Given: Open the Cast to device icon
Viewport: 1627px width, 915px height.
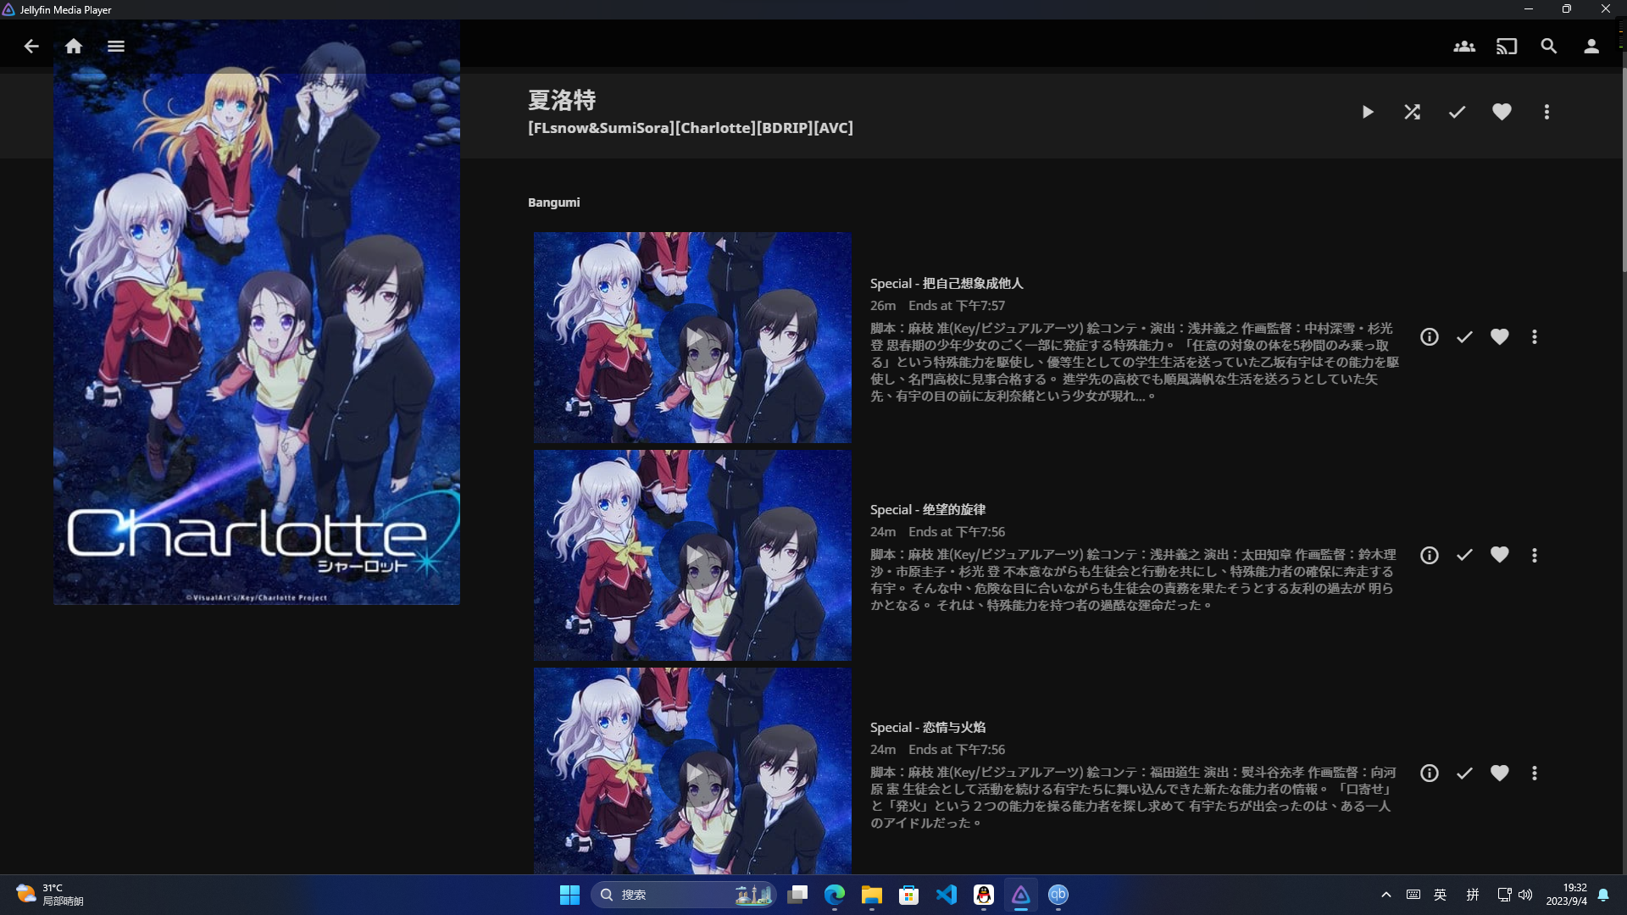Looking at the screenshot, I should [1506, 47].
